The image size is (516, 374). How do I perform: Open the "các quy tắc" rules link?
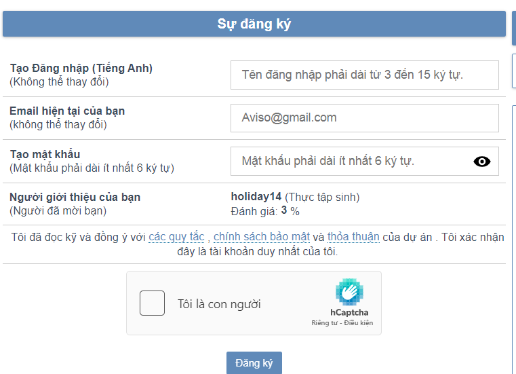coord(176,237)
